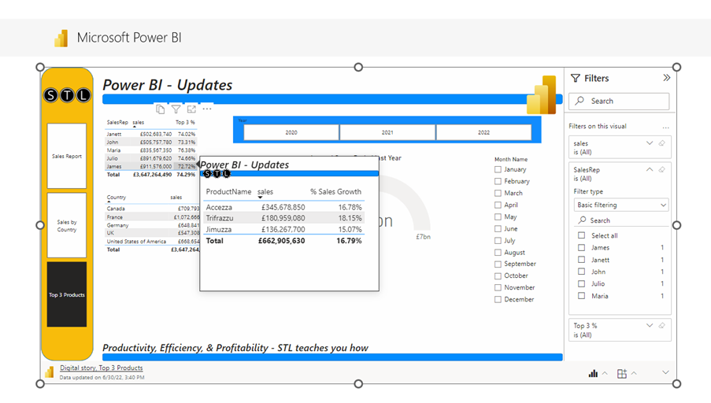Click the Accezza product name cell
The height and width of the screenshot is (403, 711).
(x=219, y=207)
